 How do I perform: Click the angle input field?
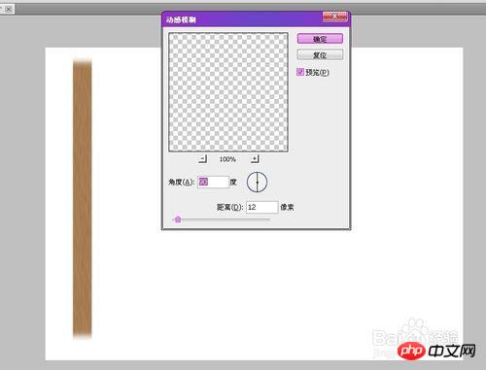(x=213, y=182)
